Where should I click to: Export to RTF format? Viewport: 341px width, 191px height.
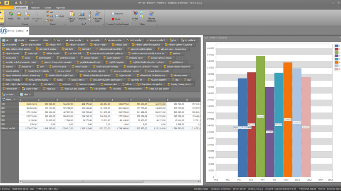[50, 20]
